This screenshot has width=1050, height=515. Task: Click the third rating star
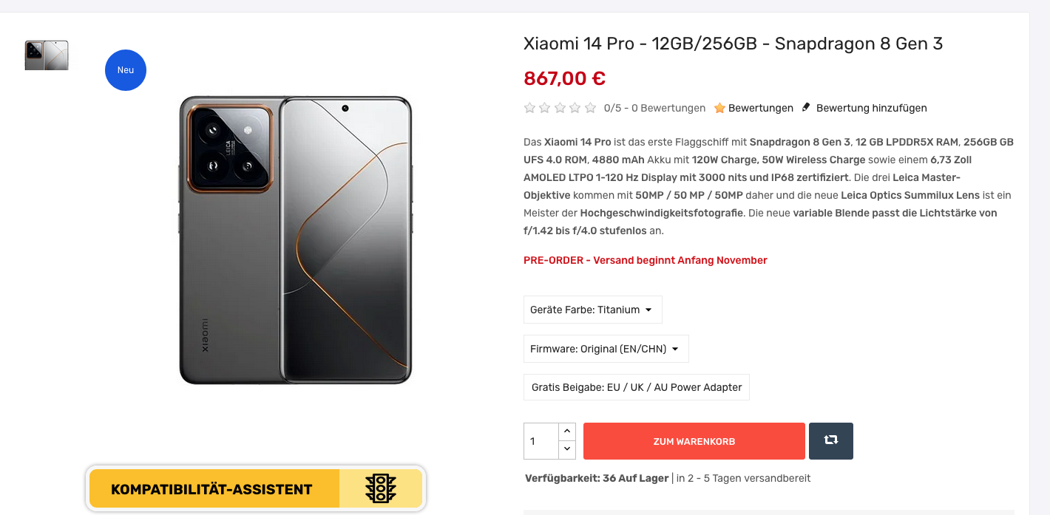tap(560, 108)
